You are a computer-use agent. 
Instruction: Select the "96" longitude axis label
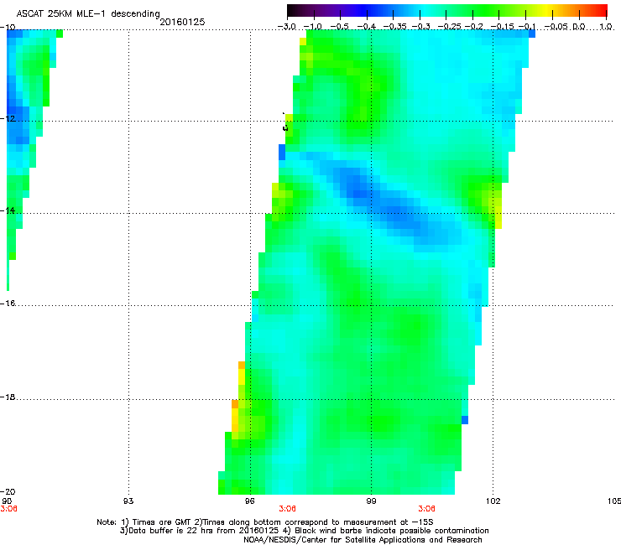[x=249, y=501]
